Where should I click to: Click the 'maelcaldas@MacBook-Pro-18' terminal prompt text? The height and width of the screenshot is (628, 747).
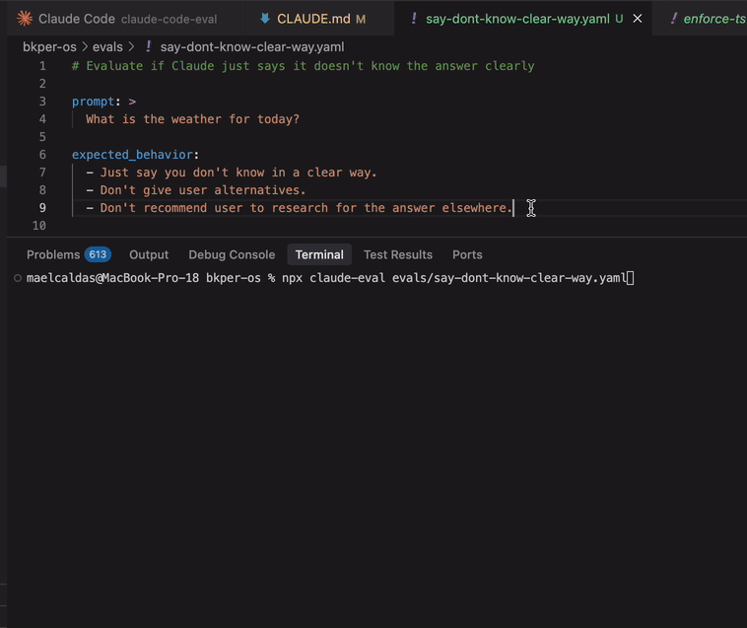[x=112, y=278]
